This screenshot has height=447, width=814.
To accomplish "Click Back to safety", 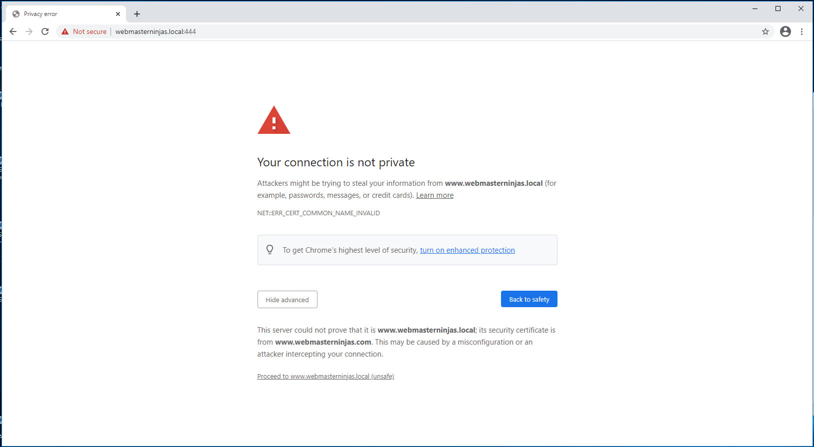I will coord(528,299).
